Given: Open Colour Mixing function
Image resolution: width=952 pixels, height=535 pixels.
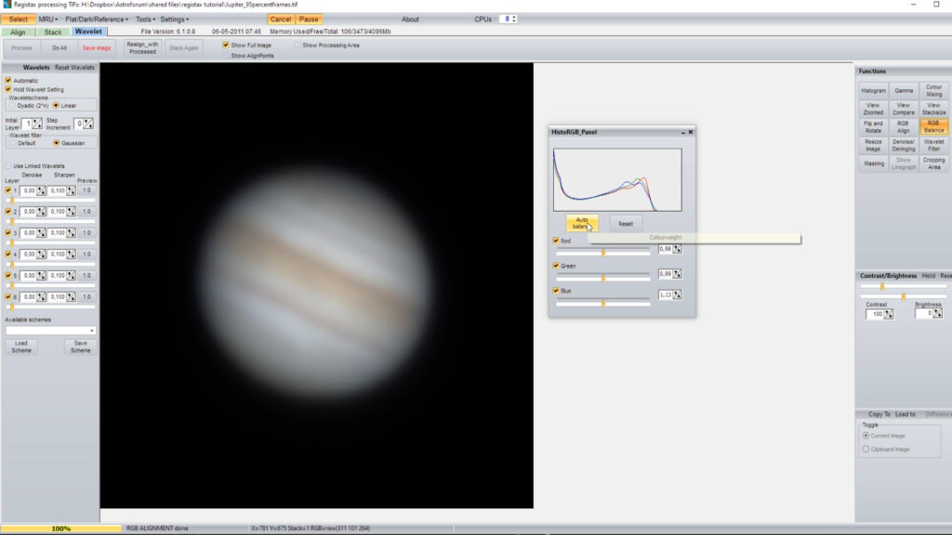Looking at the screenshot, I should tap(933, 90).
